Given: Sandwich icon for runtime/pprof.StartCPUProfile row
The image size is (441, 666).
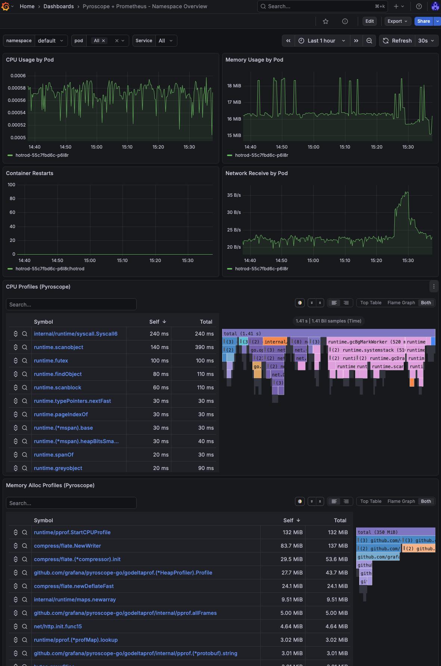Looking at the screenshot, I should 16,532.
